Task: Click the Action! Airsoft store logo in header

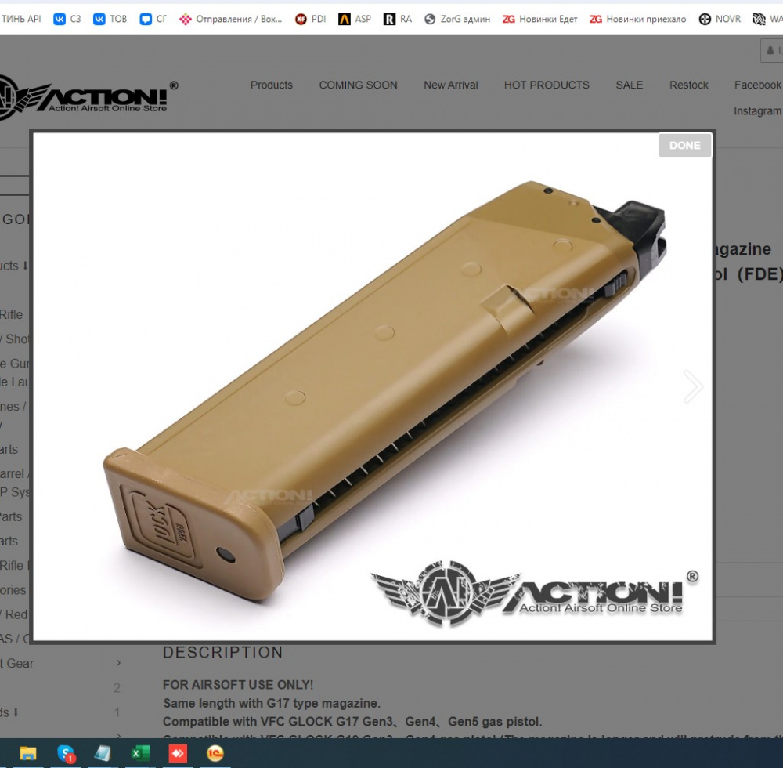Action: (85, 97)
